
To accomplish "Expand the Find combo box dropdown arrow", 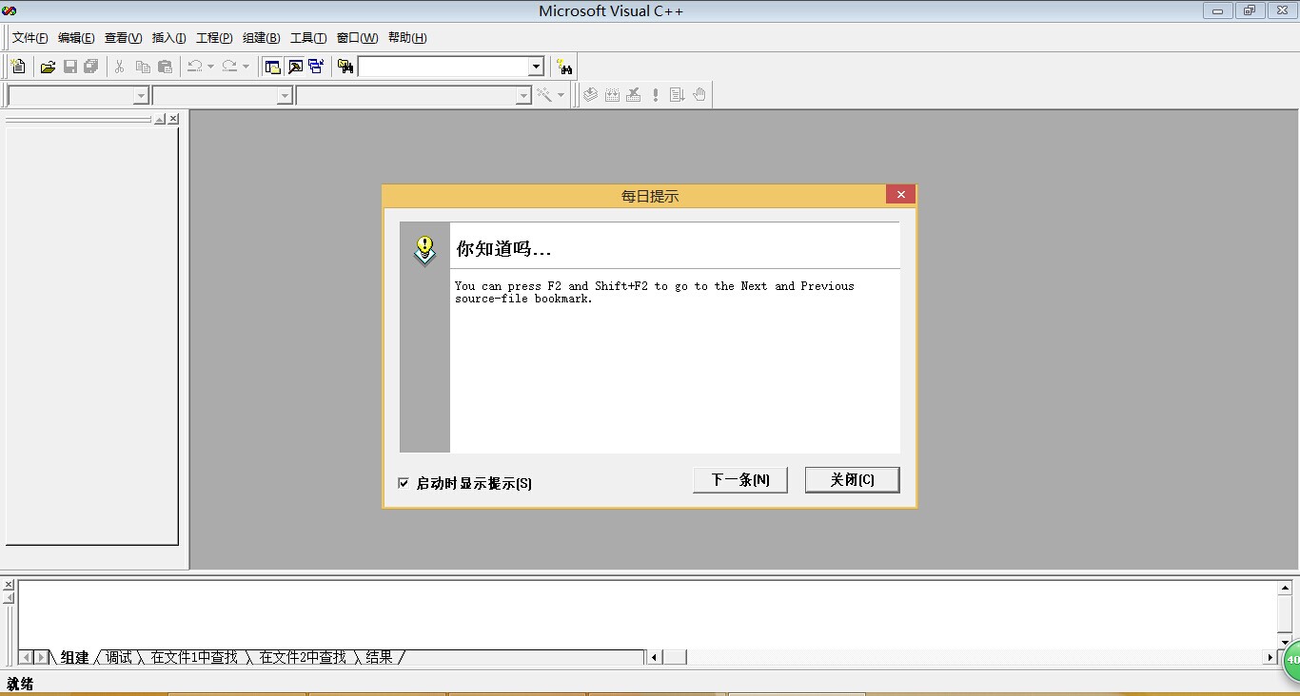I will (x=536, y=67).
